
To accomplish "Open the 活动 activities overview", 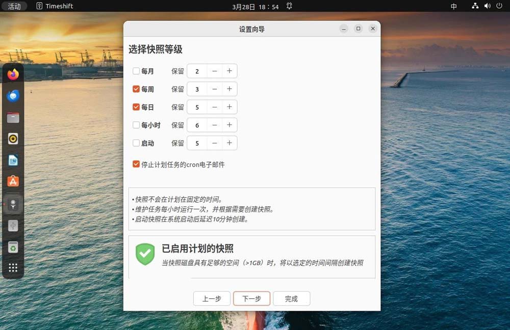I will pyautogui.click(x=14, y=6).
